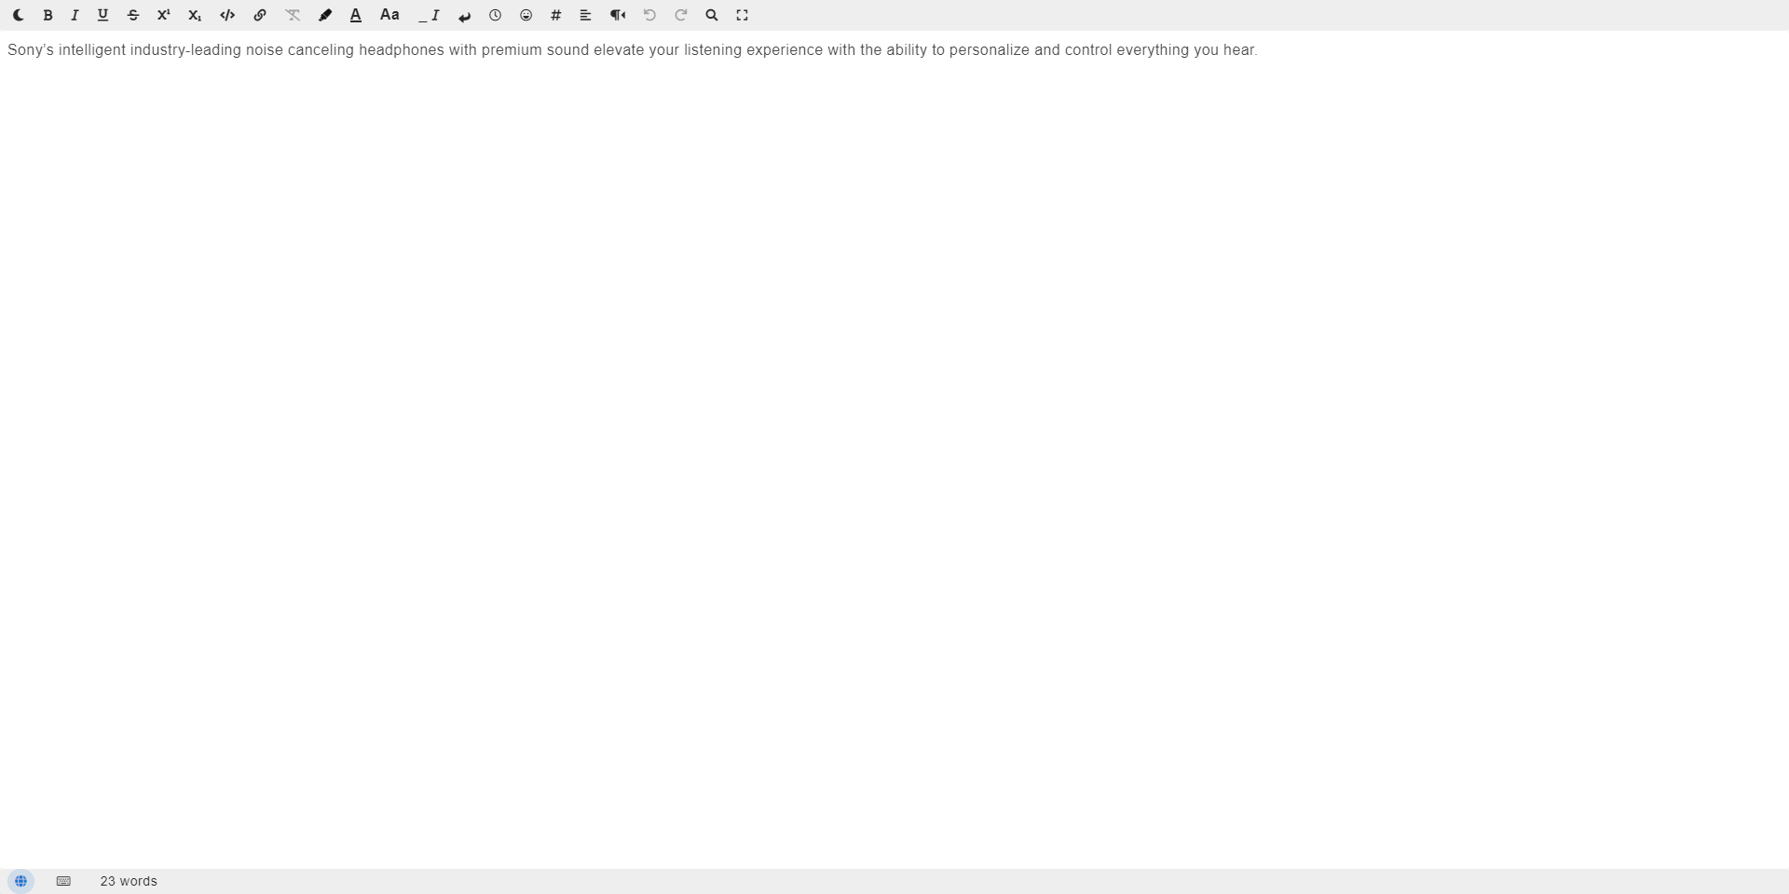Open the text alignment options
Viewport: 1789px width, 894px height.
(585, 15)
